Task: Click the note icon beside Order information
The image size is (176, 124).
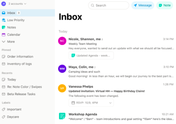Action: point(3,57)
